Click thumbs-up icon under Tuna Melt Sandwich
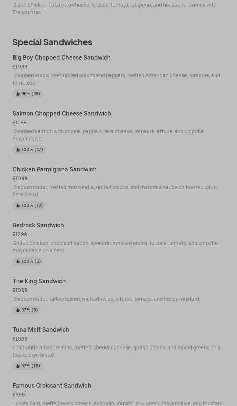The height and width of the screenshot is (406, 237). point(18,366)
